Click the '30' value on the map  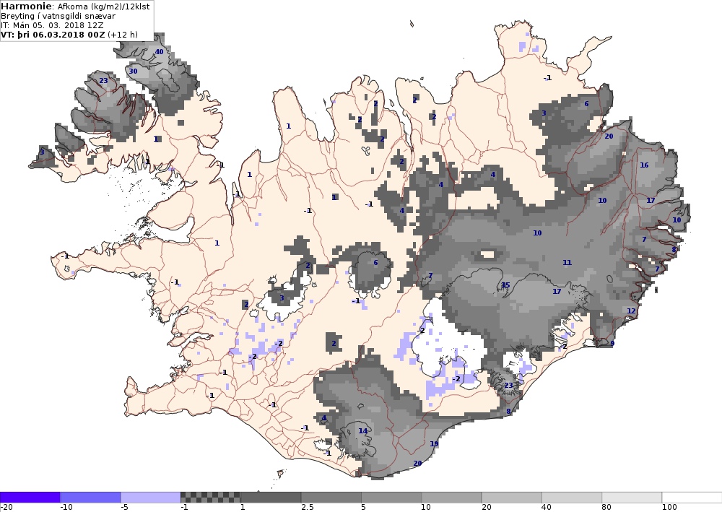click(x=133, y=71)
